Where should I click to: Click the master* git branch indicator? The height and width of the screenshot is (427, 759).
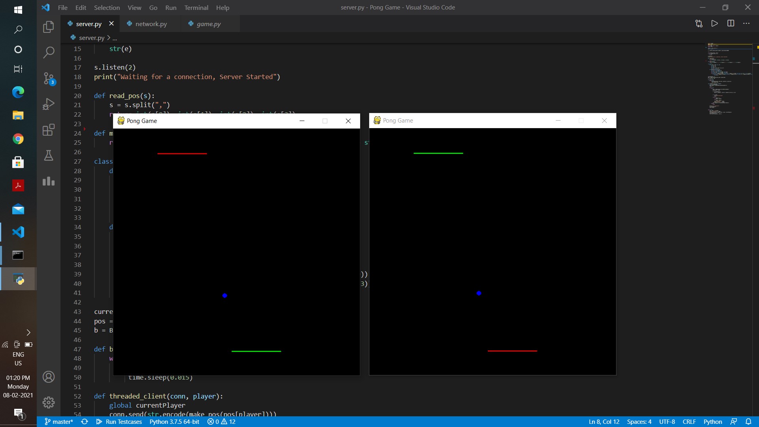(59, 422)
